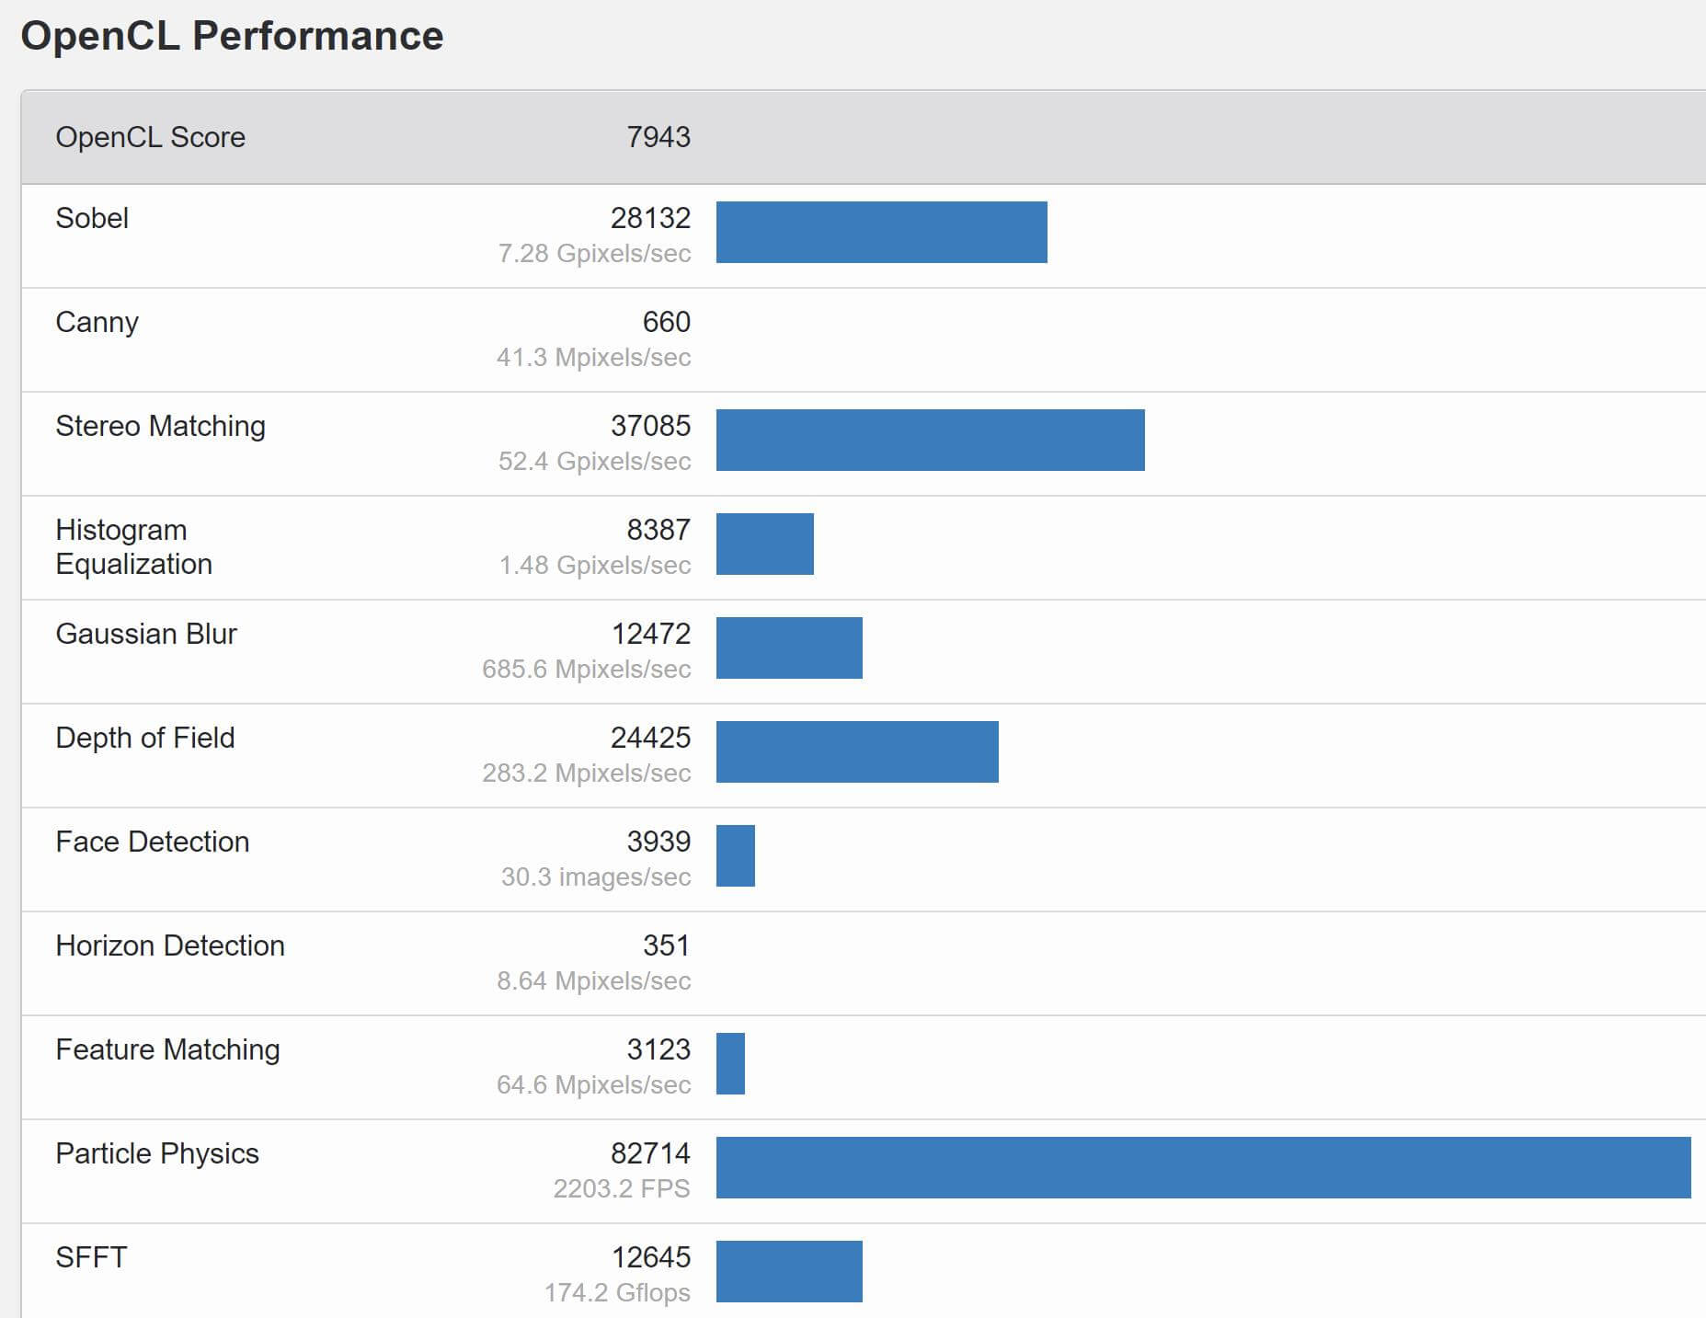Click the blue Sobel score bar
The width and height of the screenshot is (1706, 1318).
click(881, 233)
